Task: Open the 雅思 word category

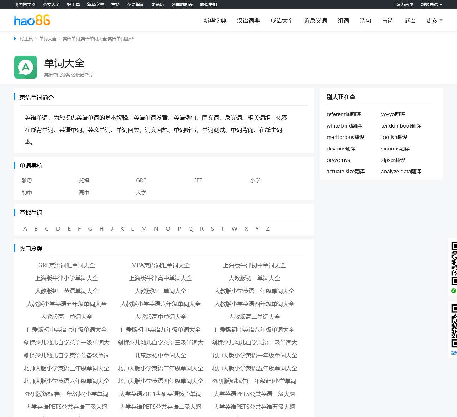Action: coord(27,180)
